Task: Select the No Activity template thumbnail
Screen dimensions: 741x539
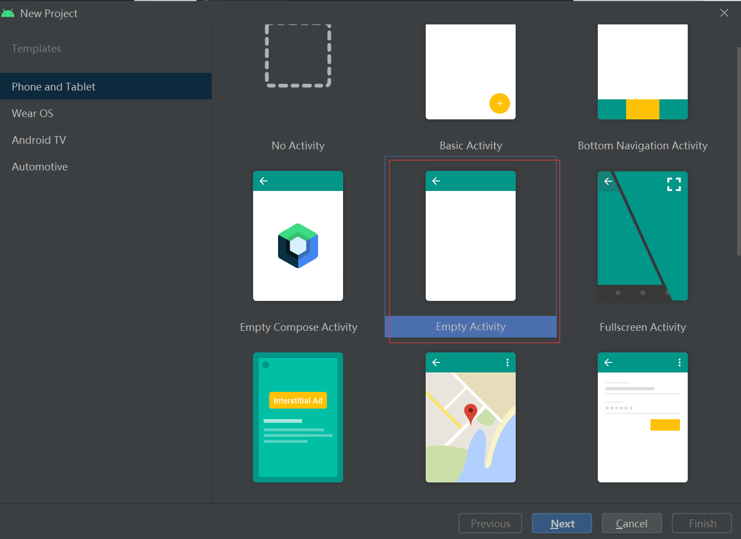Action: coord(298,56)
